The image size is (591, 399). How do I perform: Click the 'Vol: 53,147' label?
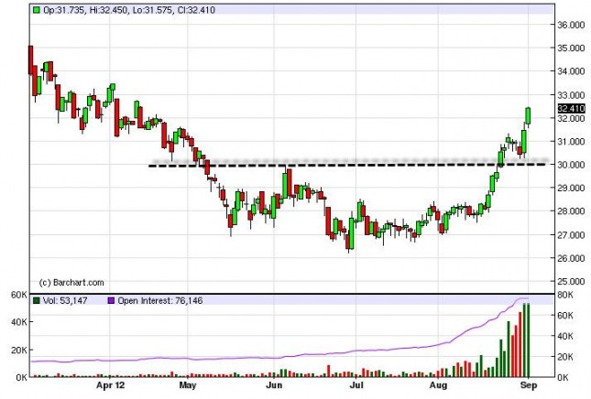click(65, 301)
